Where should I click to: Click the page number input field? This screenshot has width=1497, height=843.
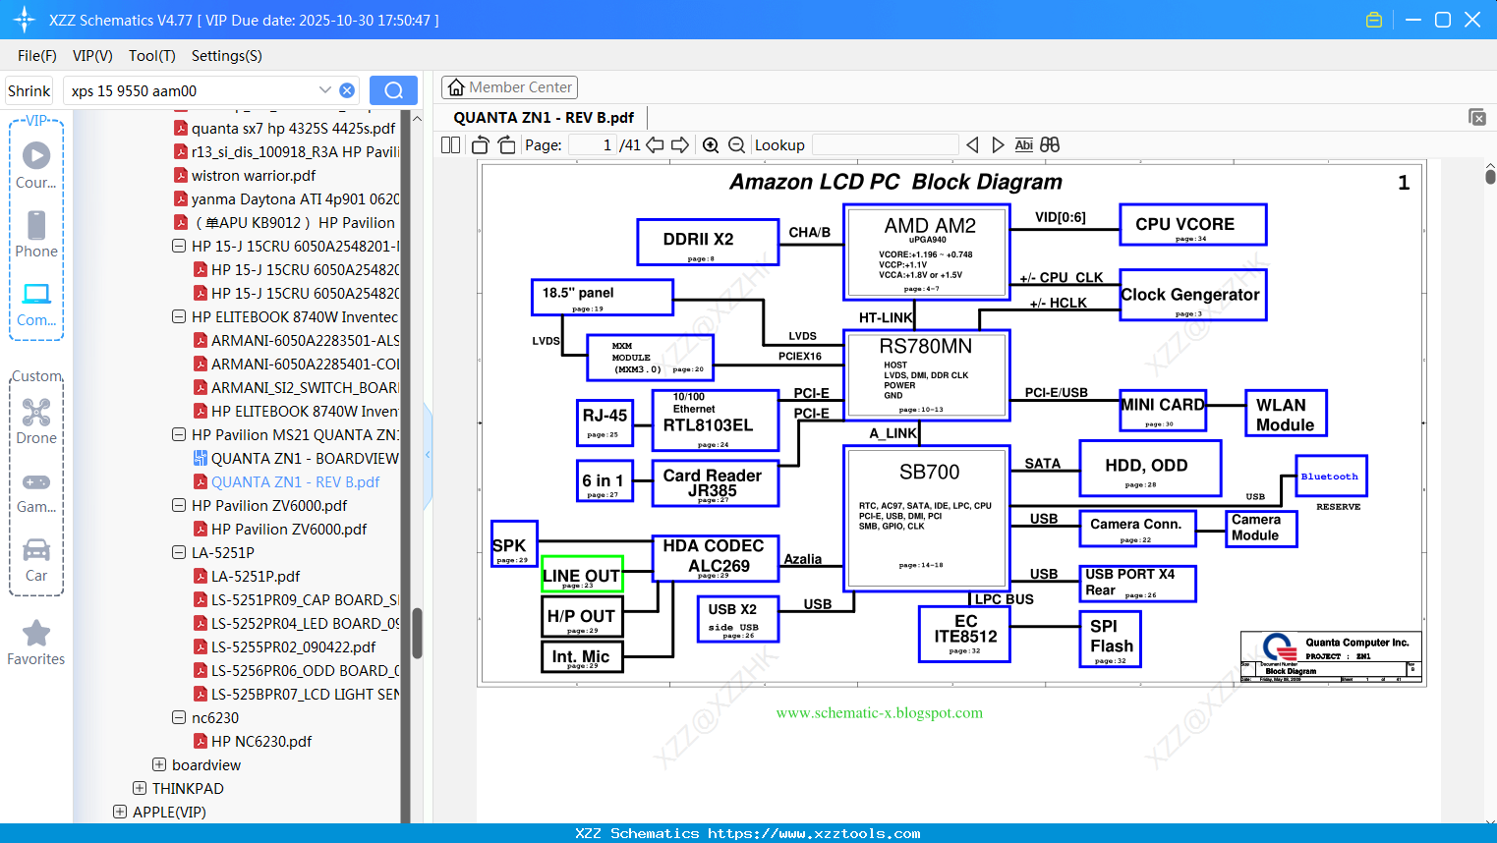592,144
